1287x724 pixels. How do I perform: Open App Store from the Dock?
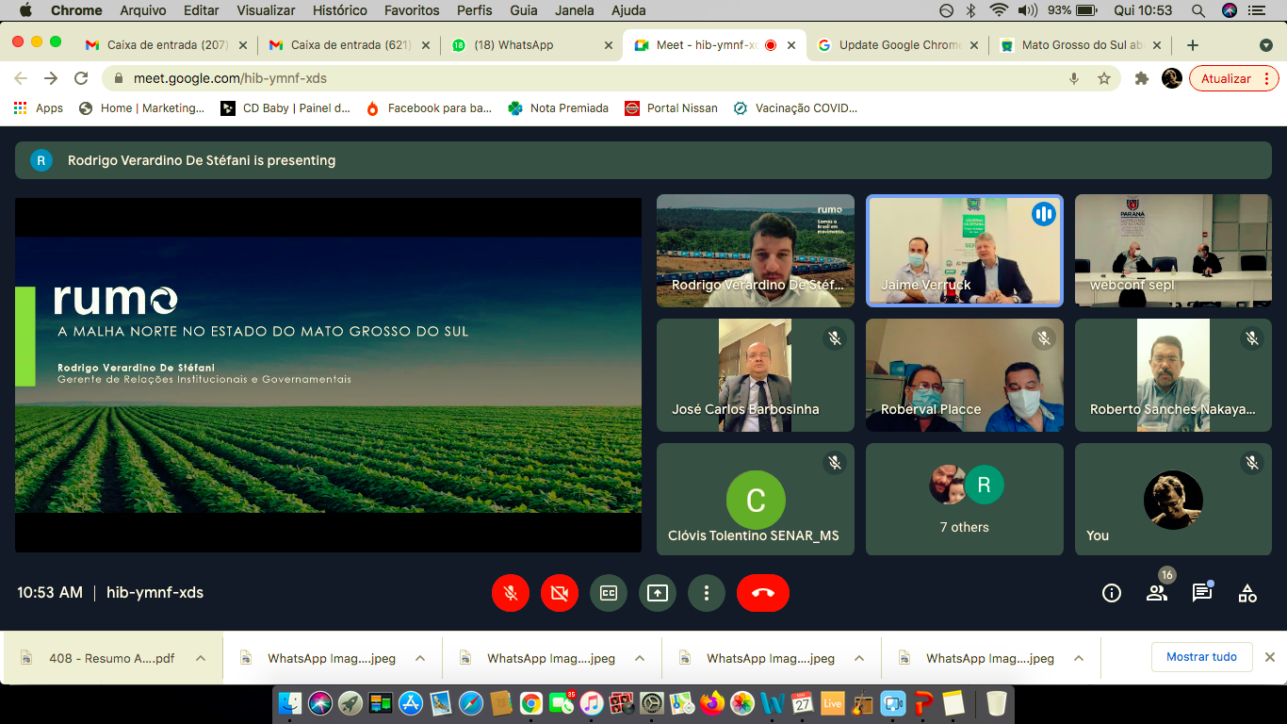410,702
